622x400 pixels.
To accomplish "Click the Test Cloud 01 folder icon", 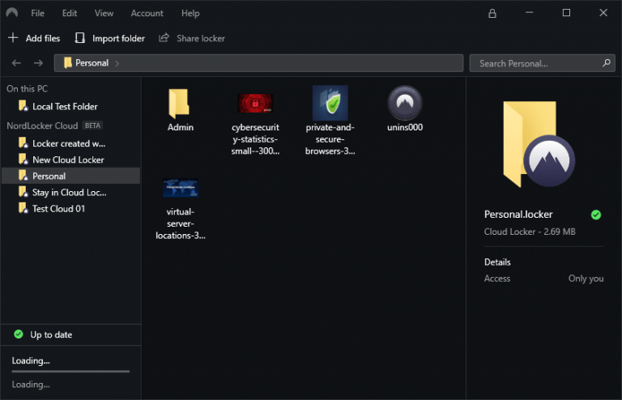I will 23,208.
